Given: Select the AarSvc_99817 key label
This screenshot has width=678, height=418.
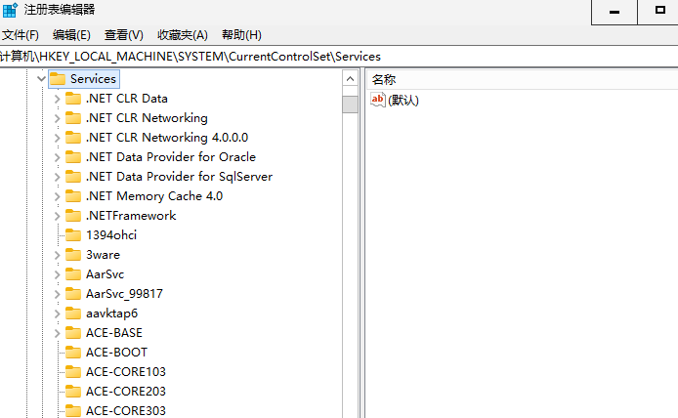Looking at the screenshot, I should [124, 294].
